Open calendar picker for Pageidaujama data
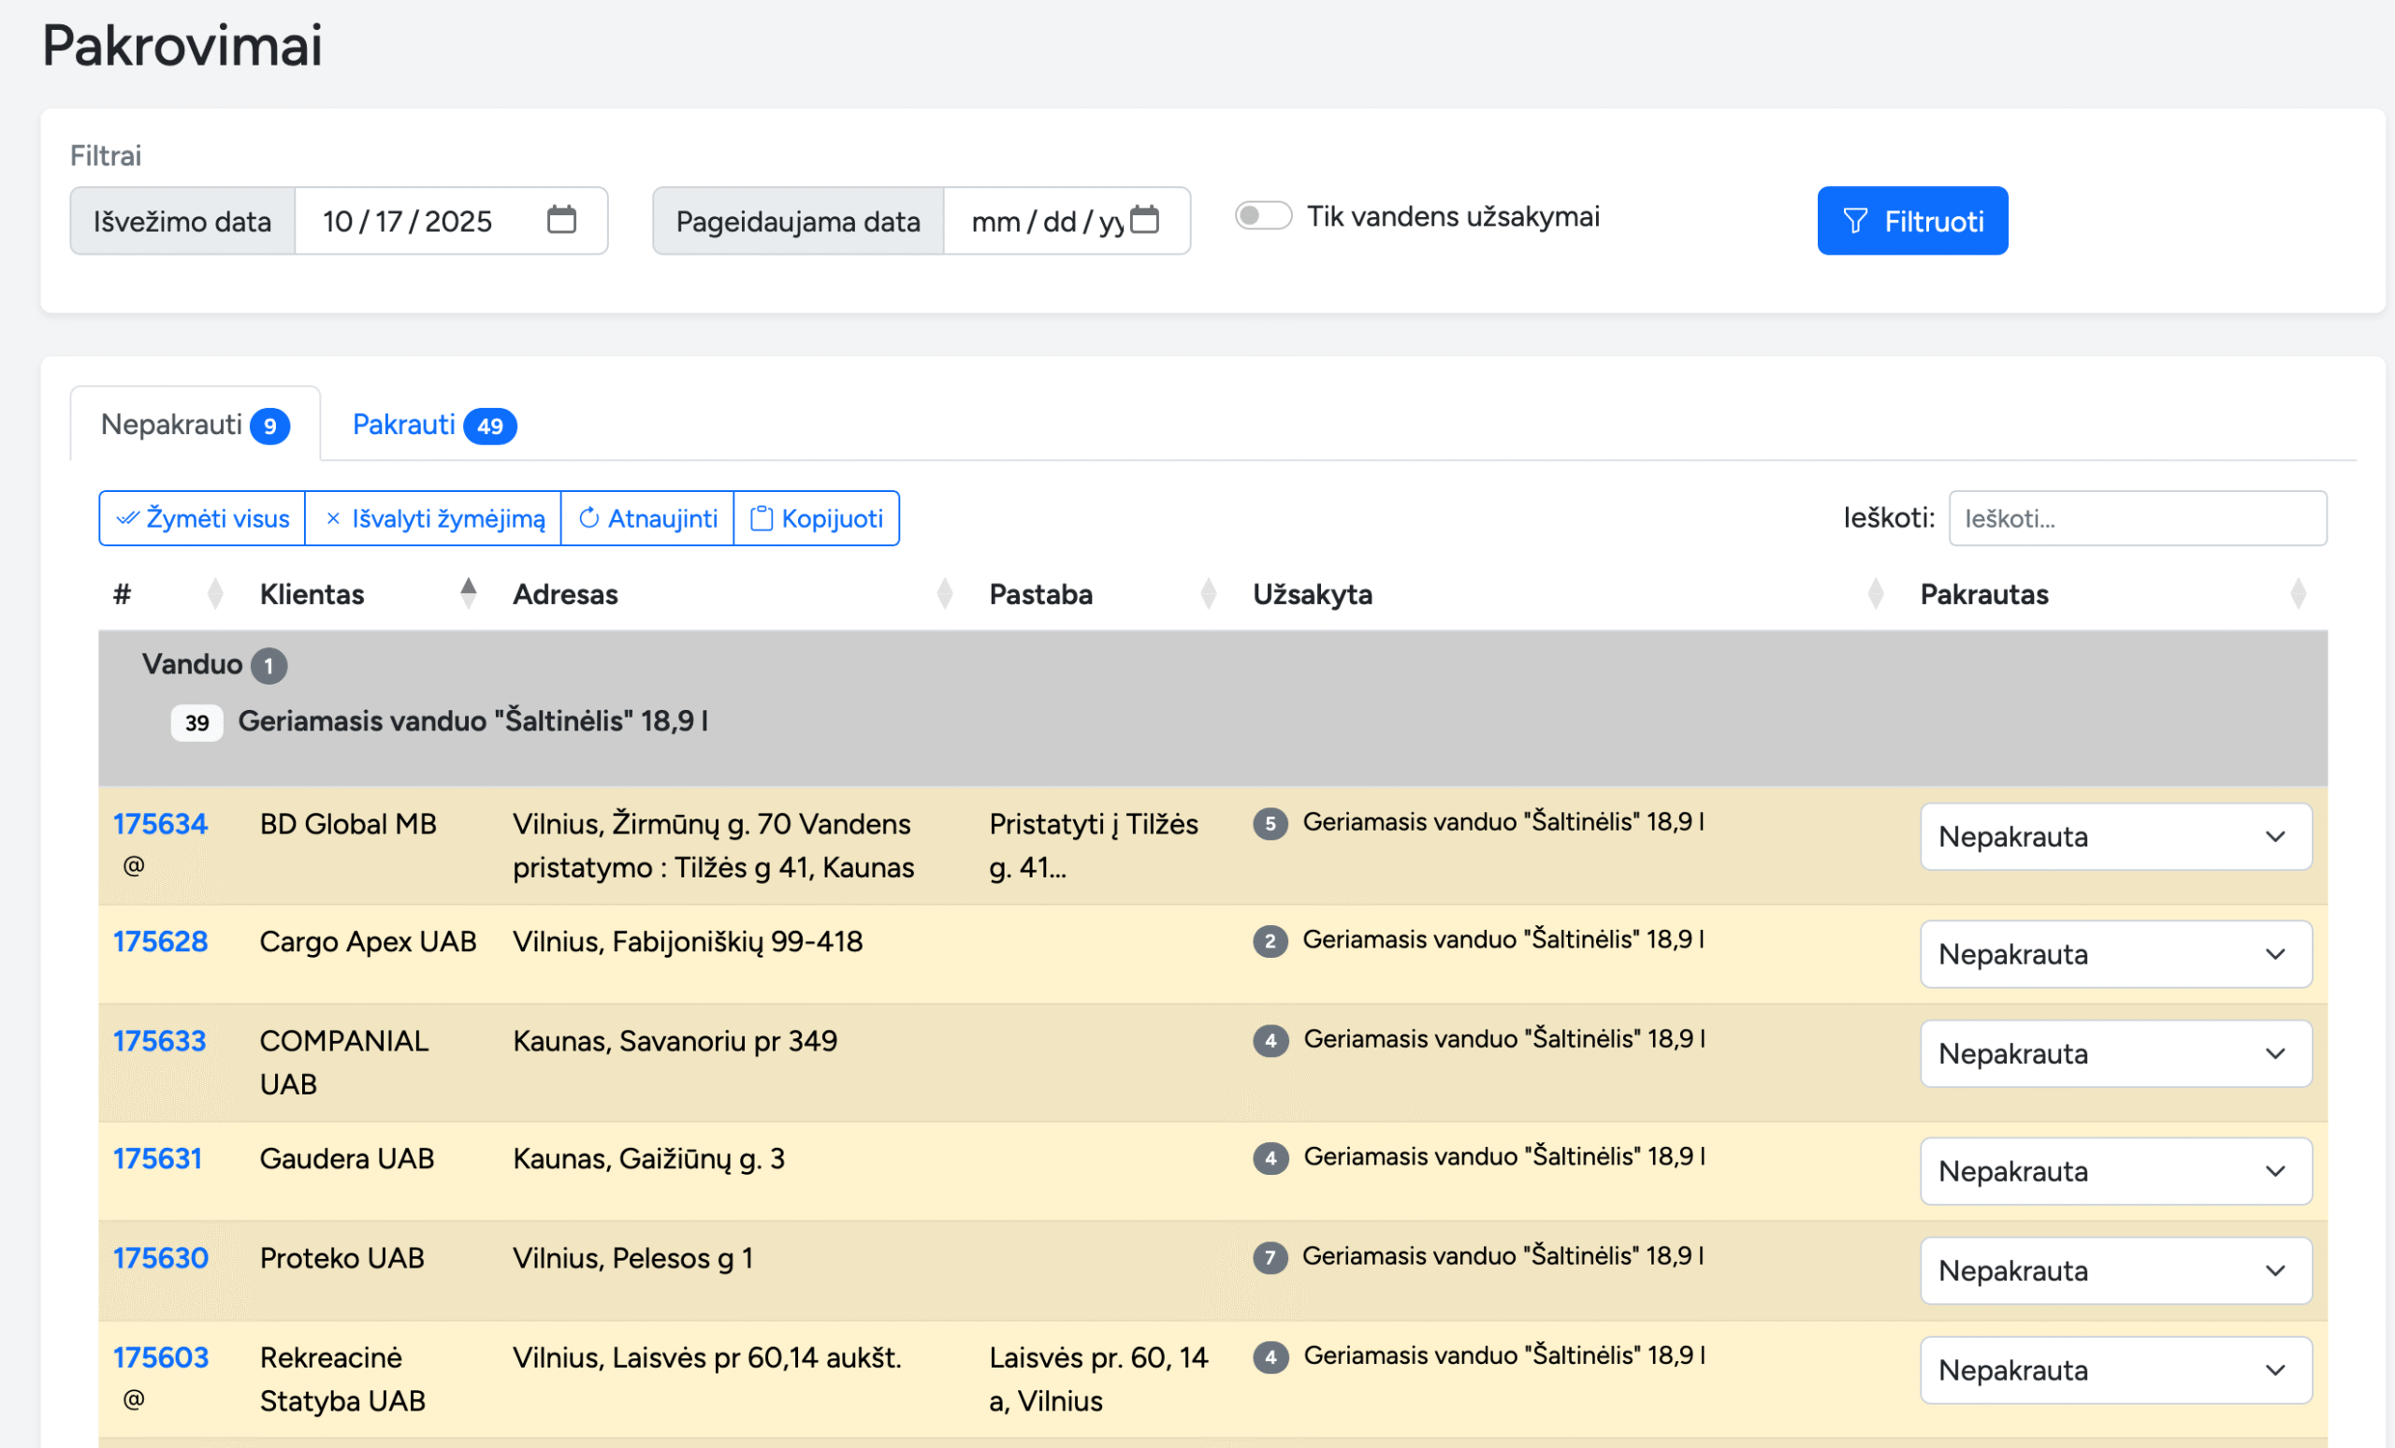Screen dimensions: 2395x1448 click(x=1145, y=220)
